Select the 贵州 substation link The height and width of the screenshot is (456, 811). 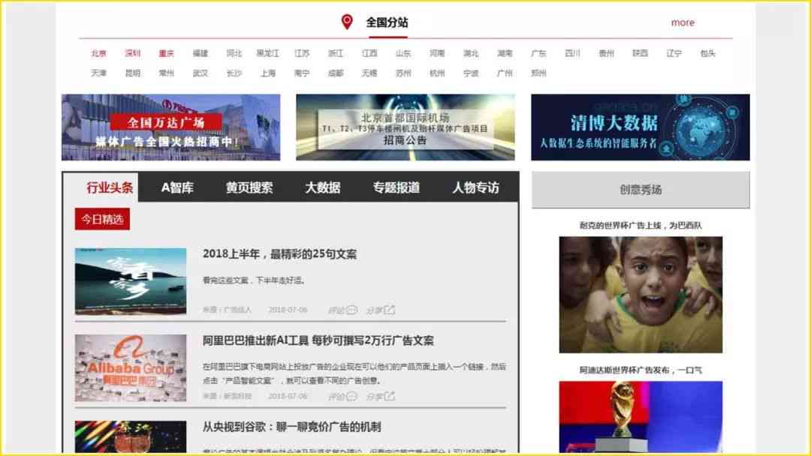point(606,53)
